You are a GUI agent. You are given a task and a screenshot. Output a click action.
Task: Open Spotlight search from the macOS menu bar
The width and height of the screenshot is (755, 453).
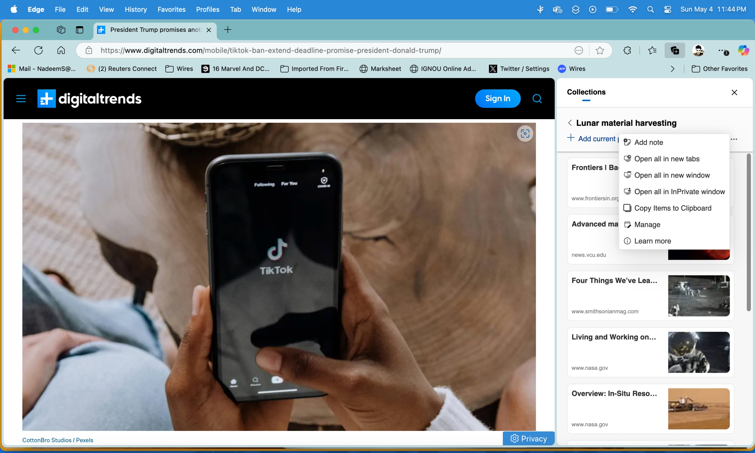click(651, 9)
